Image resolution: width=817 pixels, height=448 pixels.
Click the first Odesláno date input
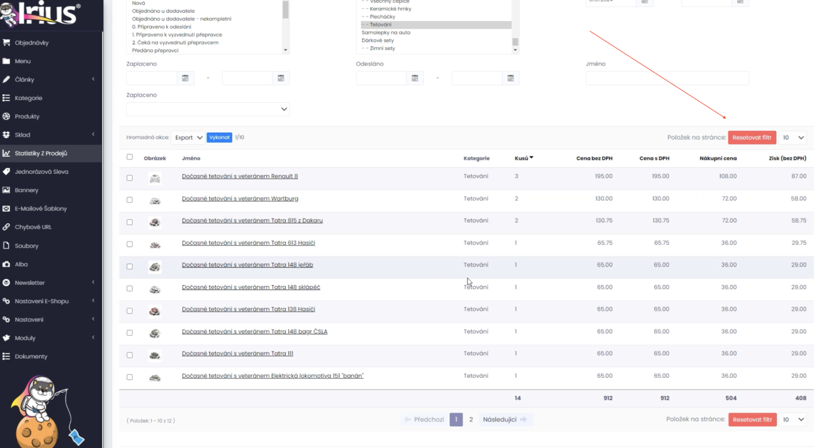381,78
